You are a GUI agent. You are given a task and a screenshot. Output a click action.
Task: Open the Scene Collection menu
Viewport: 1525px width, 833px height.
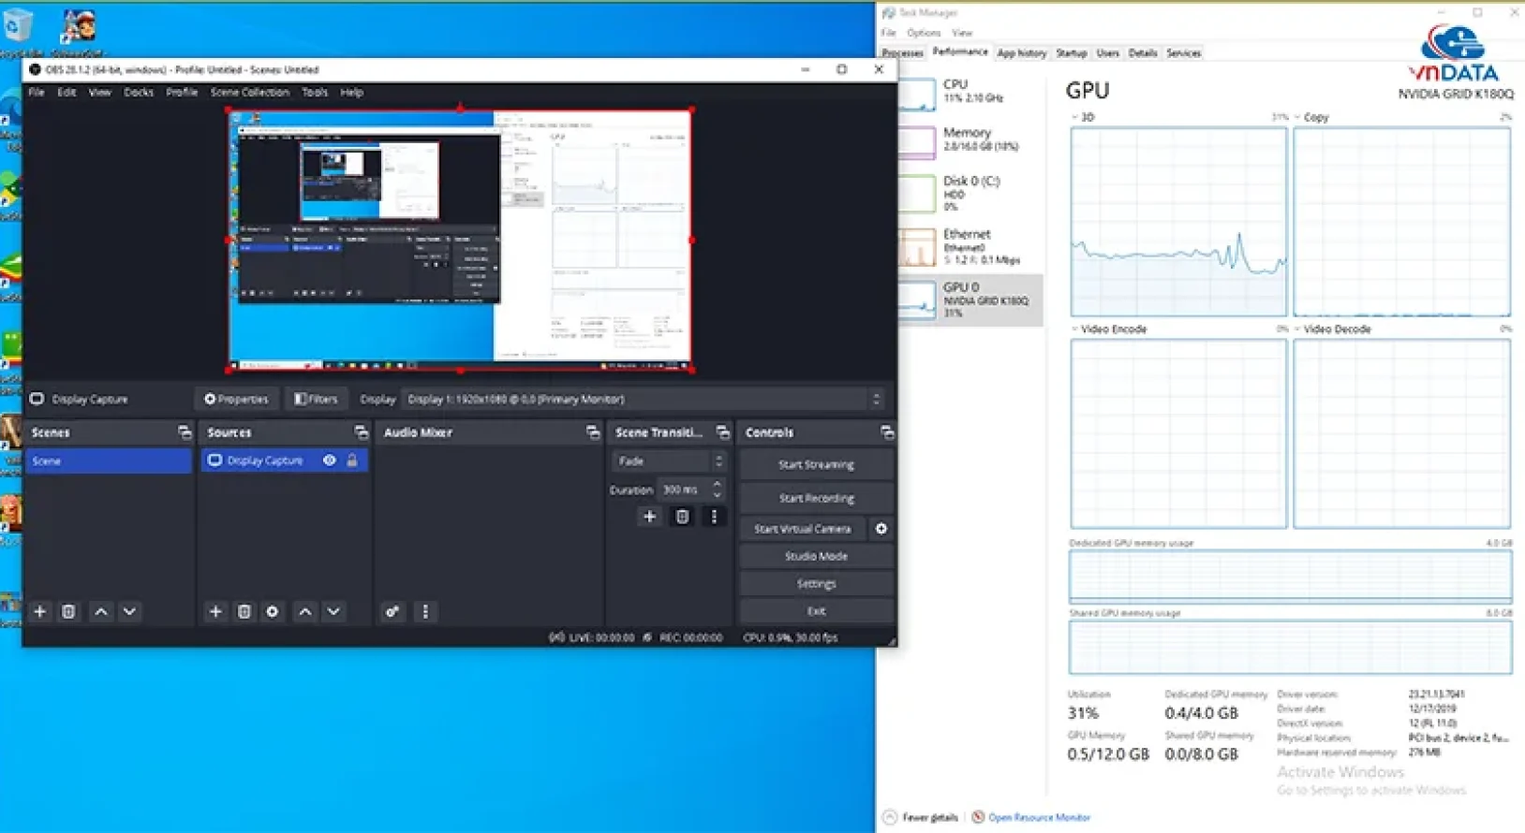click(x=249, y=92)
